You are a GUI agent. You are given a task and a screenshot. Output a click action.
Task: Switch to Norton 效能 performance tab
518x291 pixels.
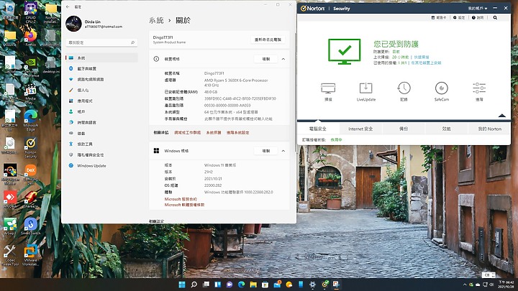[x=447, y=129]
